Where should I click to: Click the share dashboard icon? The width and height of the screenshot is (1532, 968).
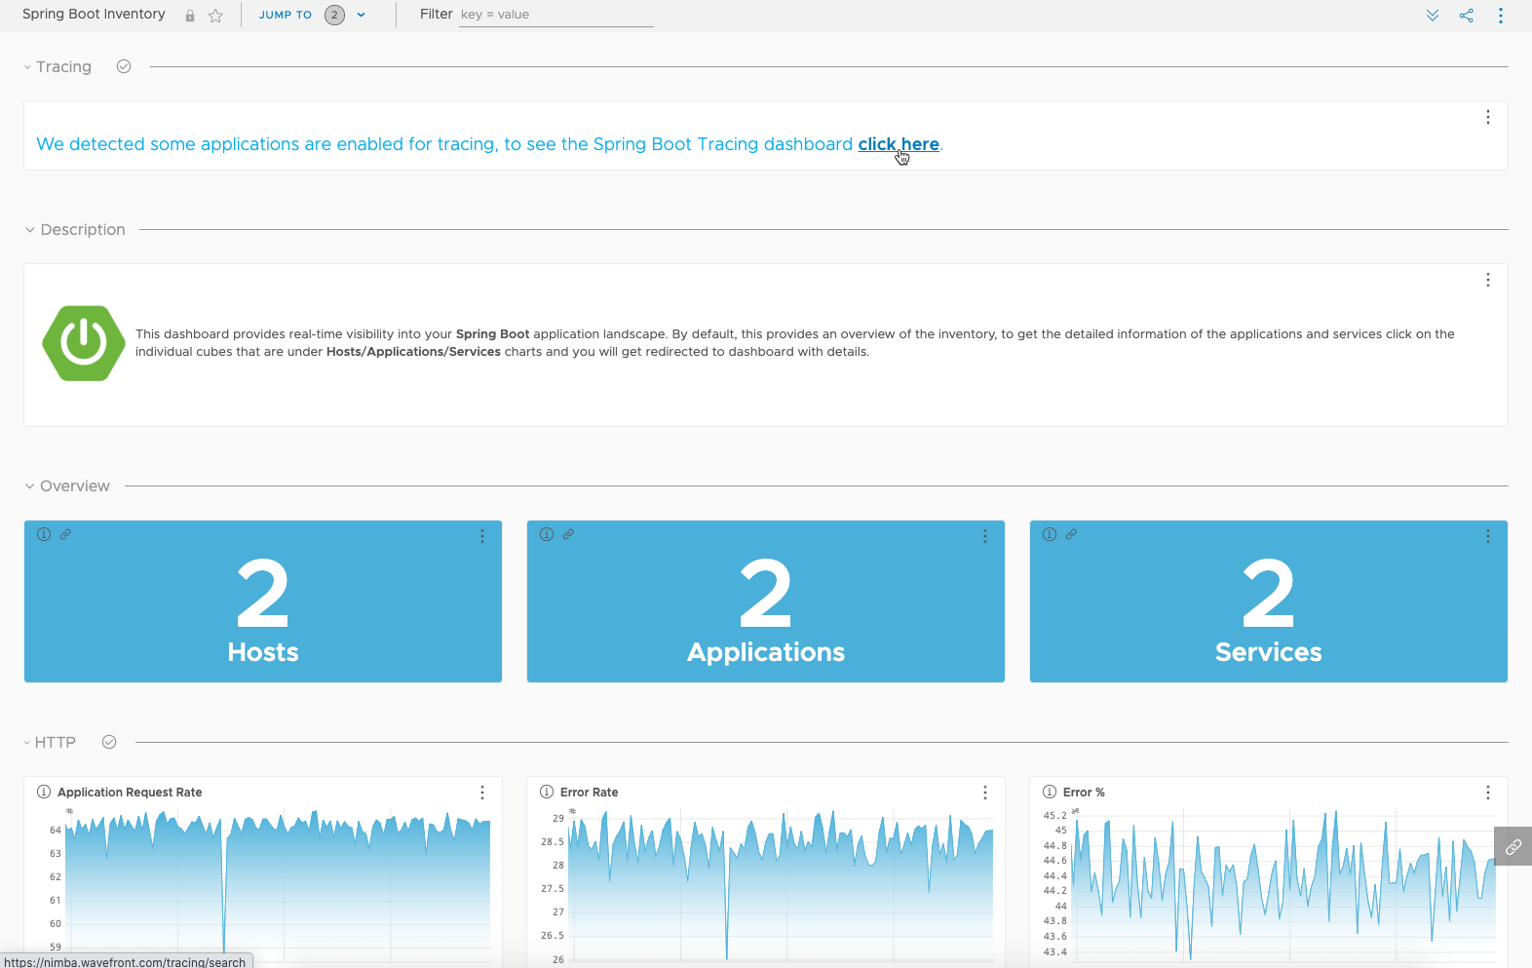click(1467, 16)
